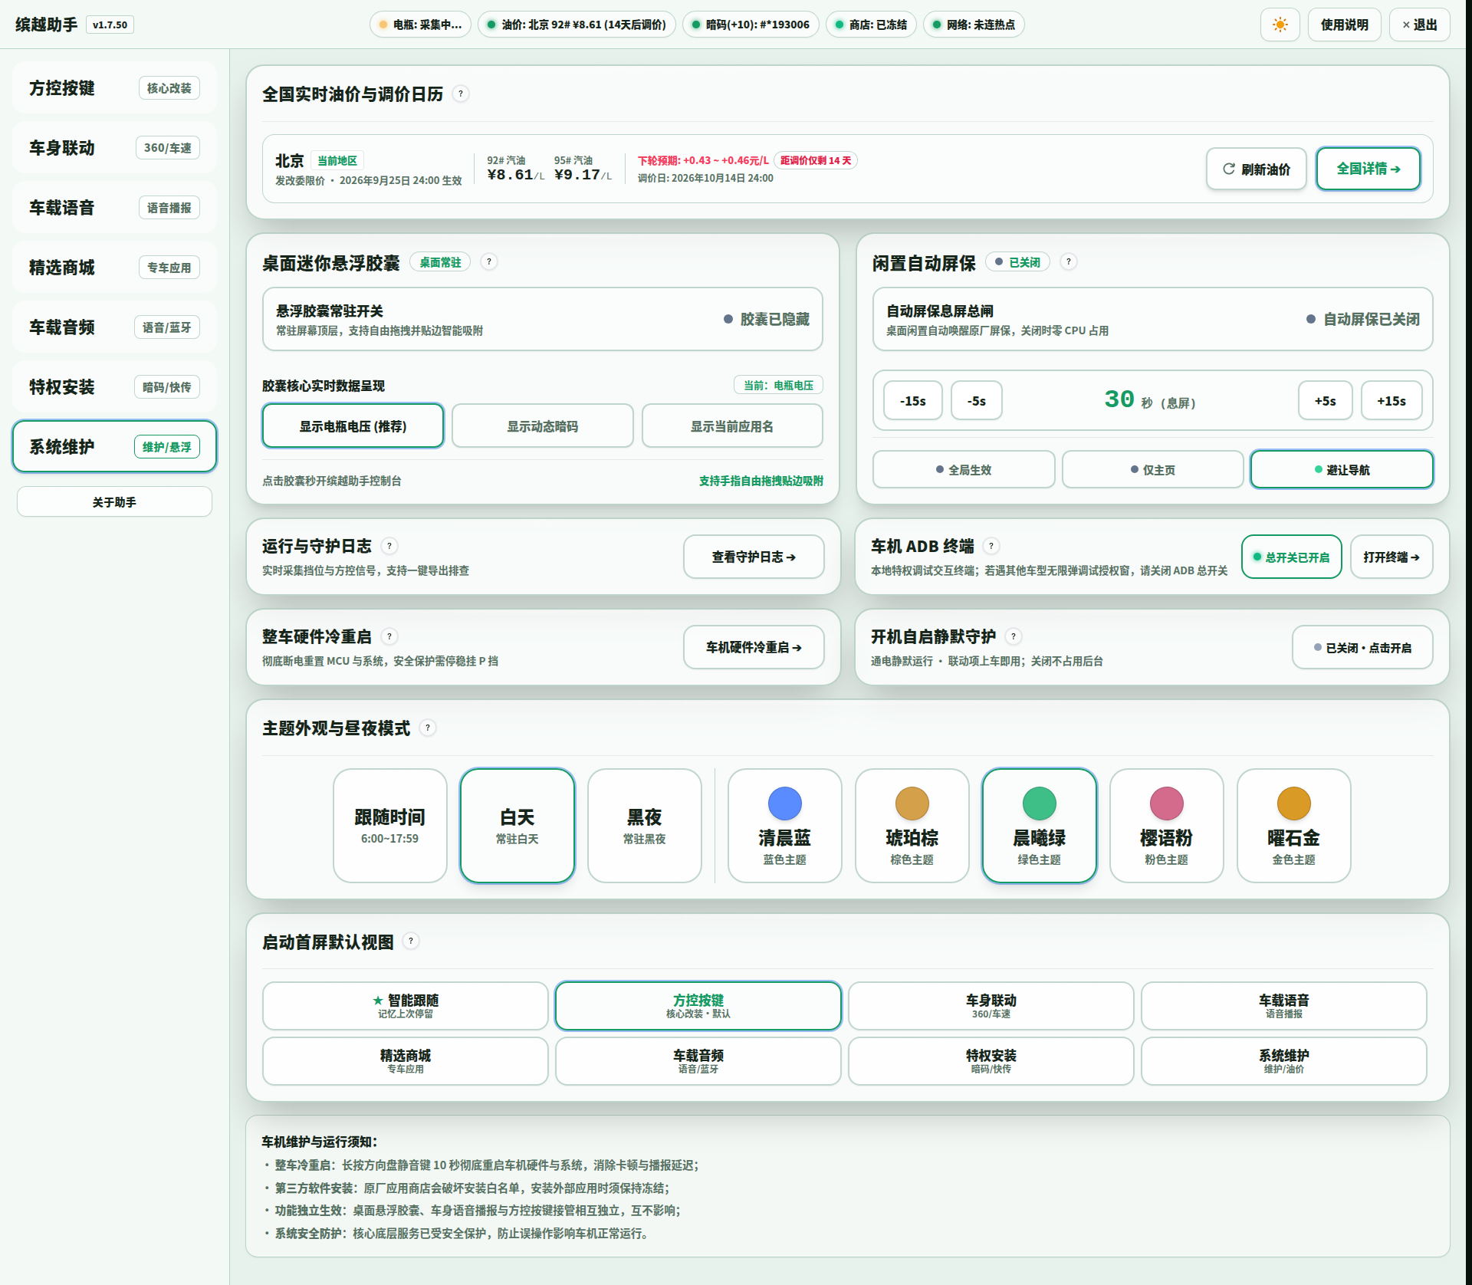This screenshot has width=1472, height=1285.
Task: Click the 电瓶 status chip
Action: coord(420,25)
